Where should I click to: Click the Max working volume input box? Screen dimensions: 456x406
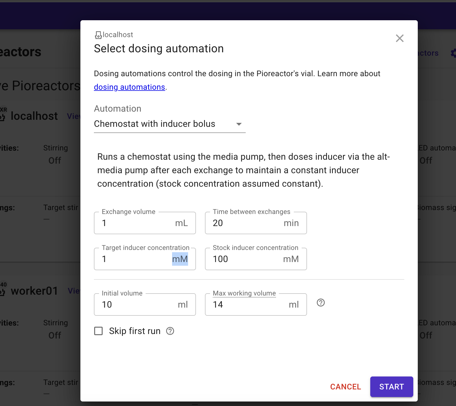coord(247,305)
